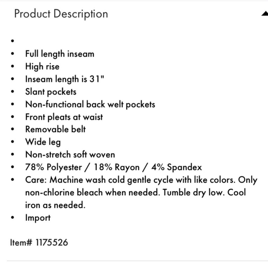Click the Removable belt bullet
This screenshot has height=268, width=268.
click(x=55, y=129)
